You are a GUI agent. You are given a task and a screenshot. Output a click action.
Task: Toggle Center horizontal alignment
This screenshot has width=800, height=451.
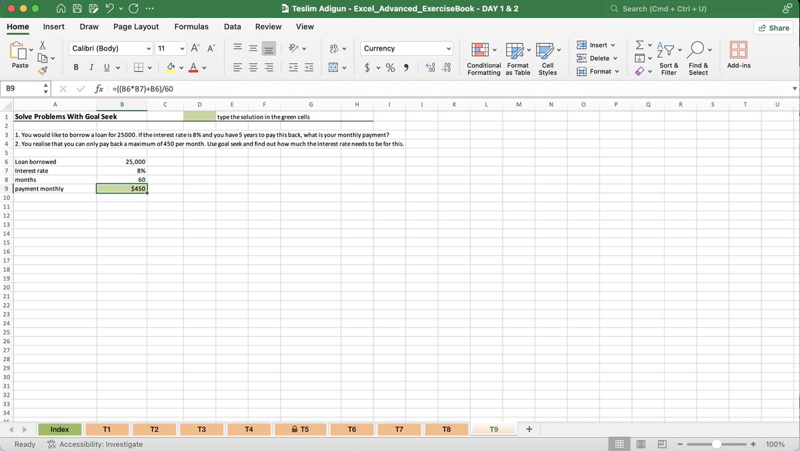[253, 67]
